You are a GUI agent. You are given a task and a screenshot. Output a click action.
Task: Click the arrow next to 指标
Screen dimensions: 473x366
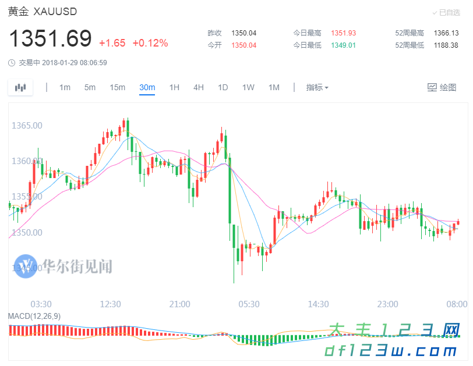tap(327, 88)
